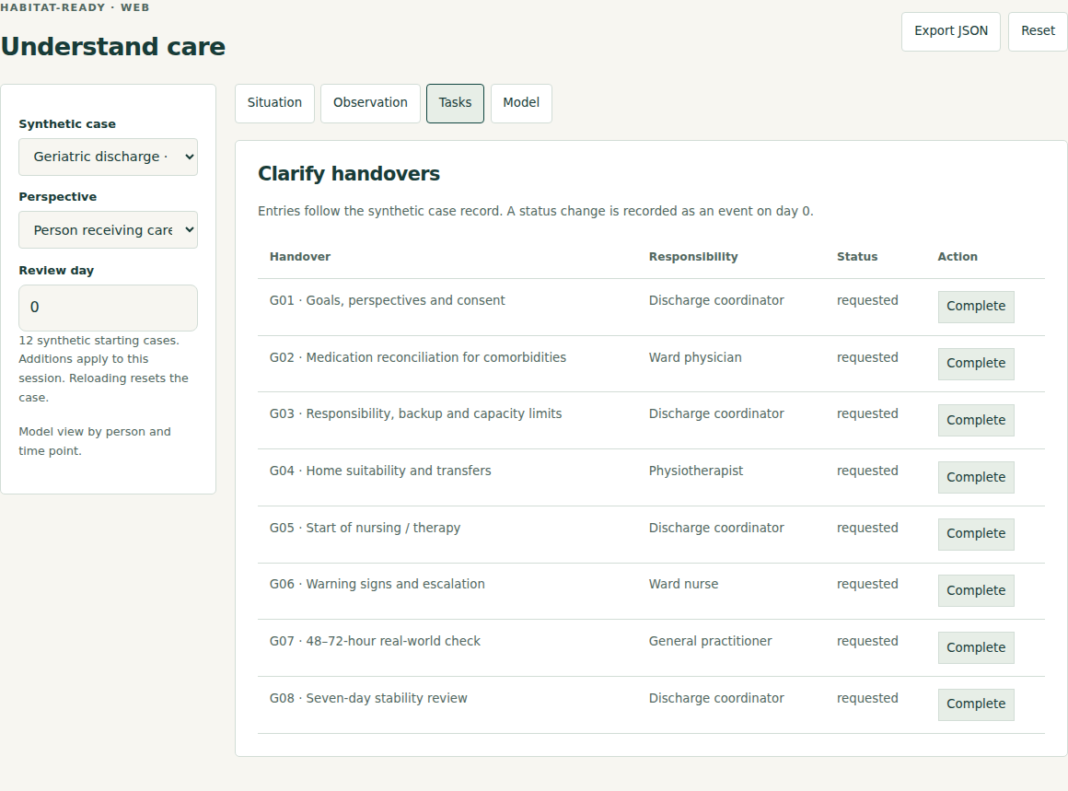Mark G05 Start of nursing complete
Image resolution: width=1068 pixels, height=791 pixels.
(x=976, y=534)
